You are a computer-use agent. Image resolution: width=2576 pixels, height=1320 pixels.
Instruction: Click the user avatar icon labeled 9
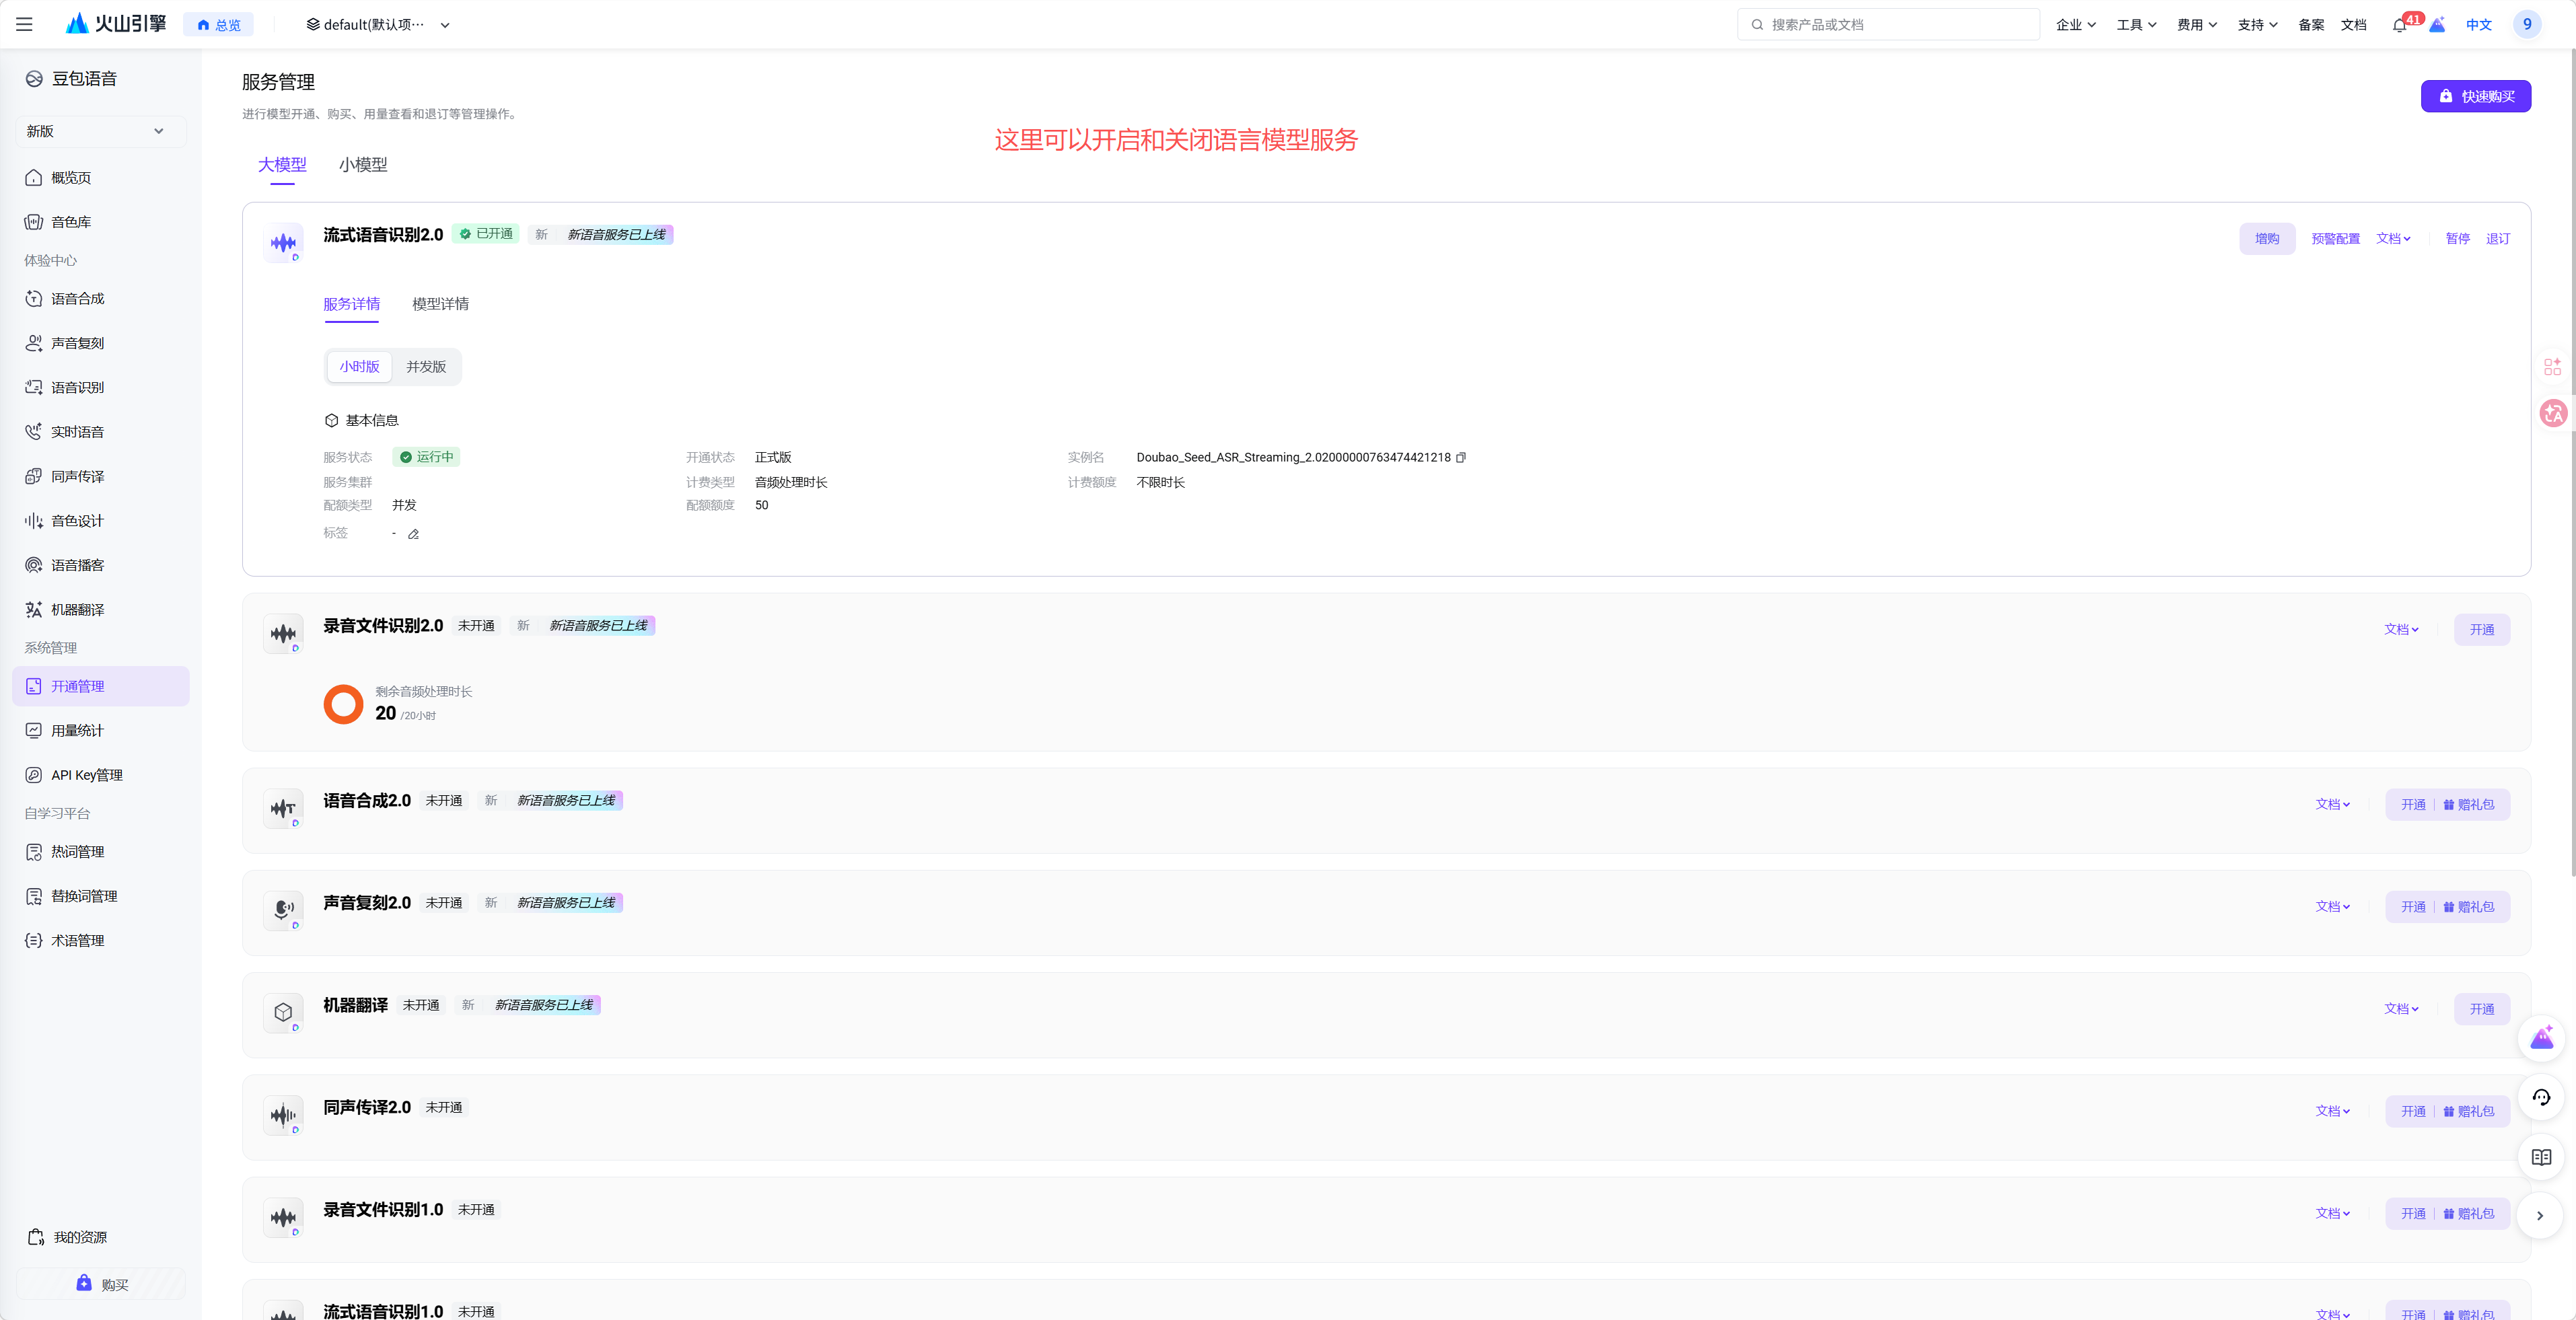click(x=2526, y=24)
